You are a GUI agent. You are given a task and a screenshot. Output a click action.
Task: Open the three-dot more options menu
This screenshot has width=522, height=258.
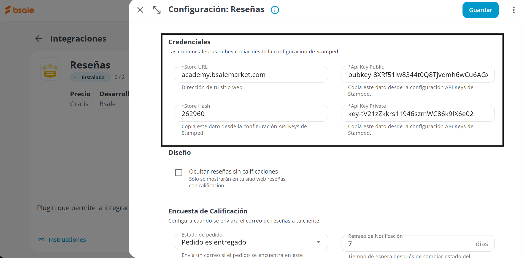pos(513,10)
